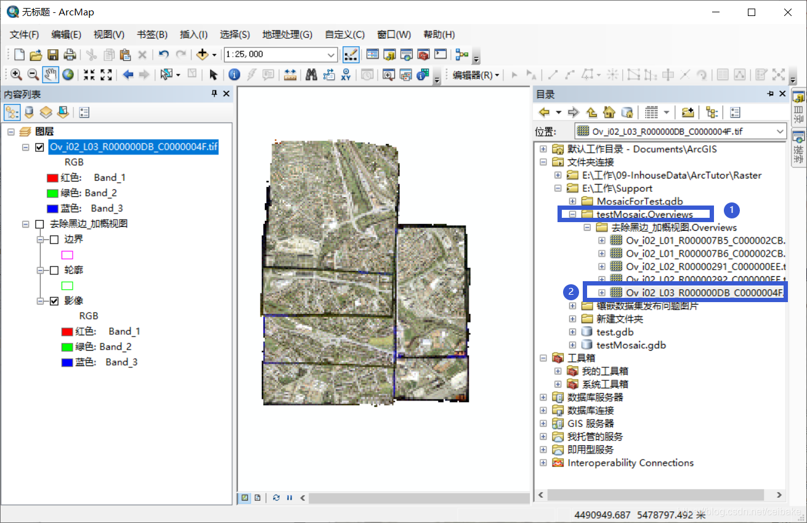Open the 自定义(C) menu
The image size is (807, 523).
[345, 34]
